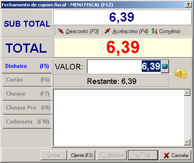Click the red arrow Desconto icon
The width and height of the screenshot is (194, 163).
pos(61,31)
